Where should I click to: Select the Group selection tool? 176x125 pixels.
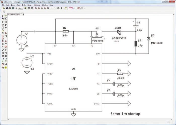[3, 27]
